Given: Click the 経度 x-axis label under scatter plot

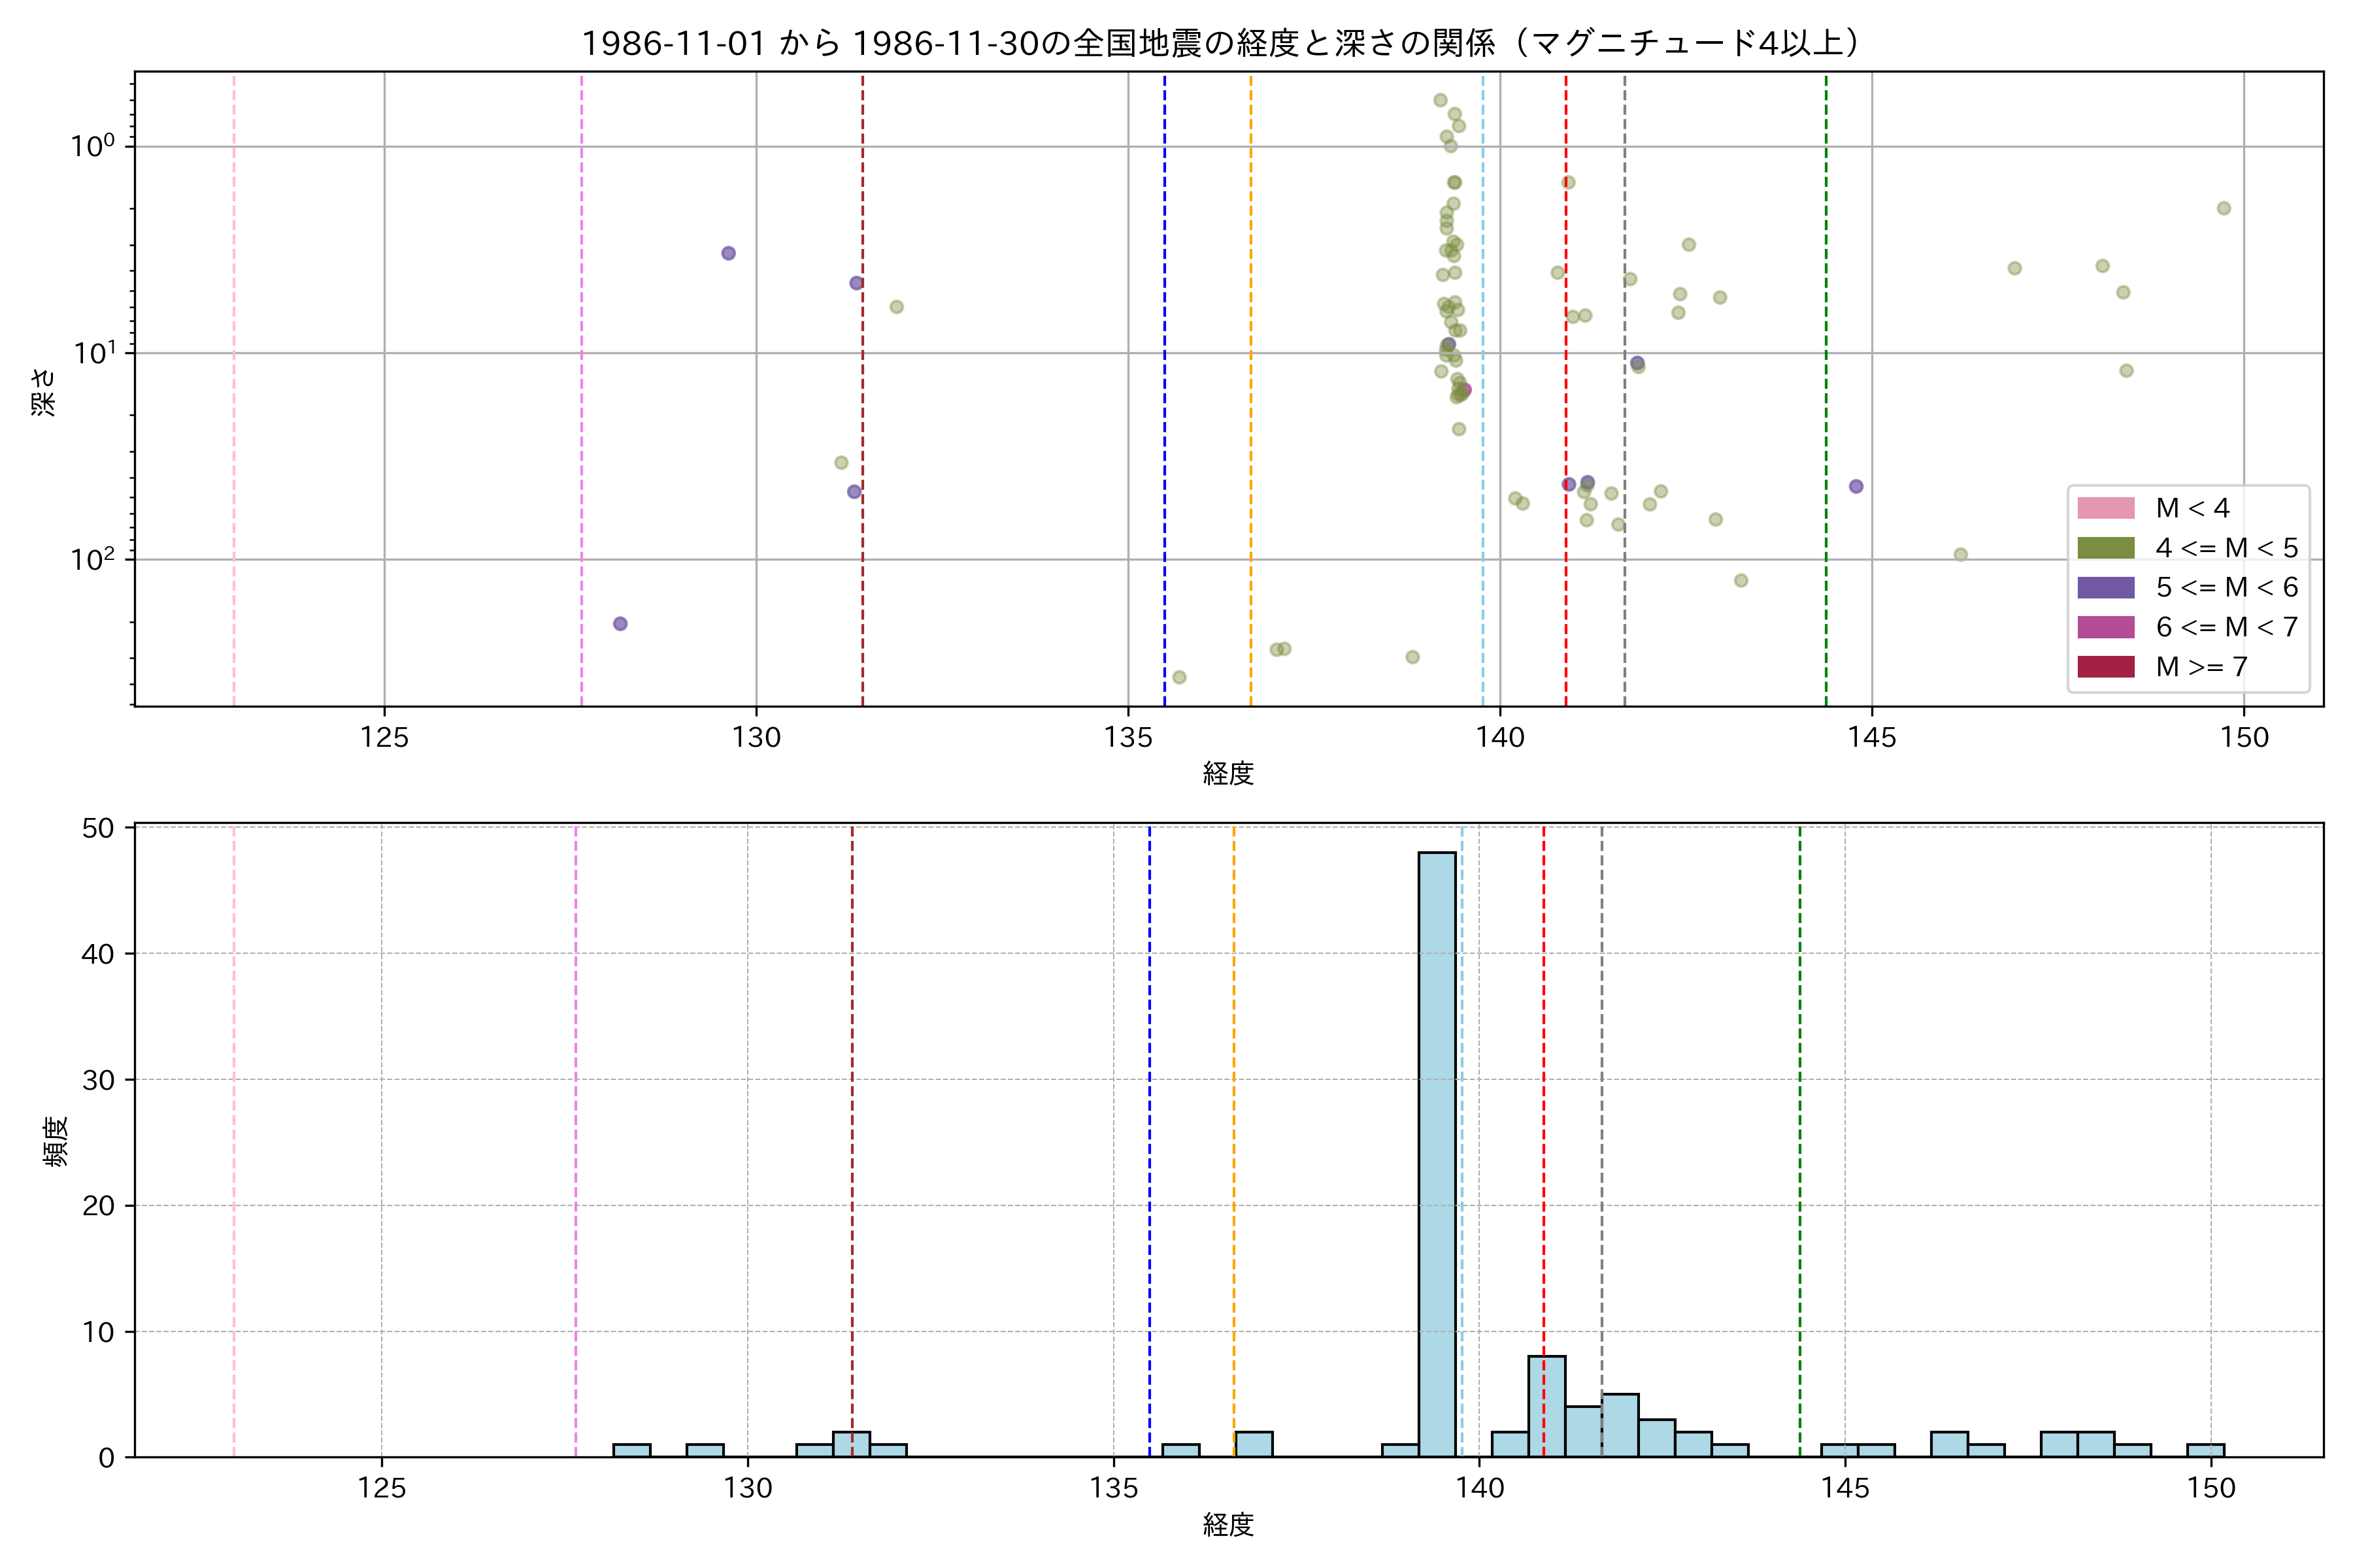Looking at the screenshot, I should [x=1227, y=773].
